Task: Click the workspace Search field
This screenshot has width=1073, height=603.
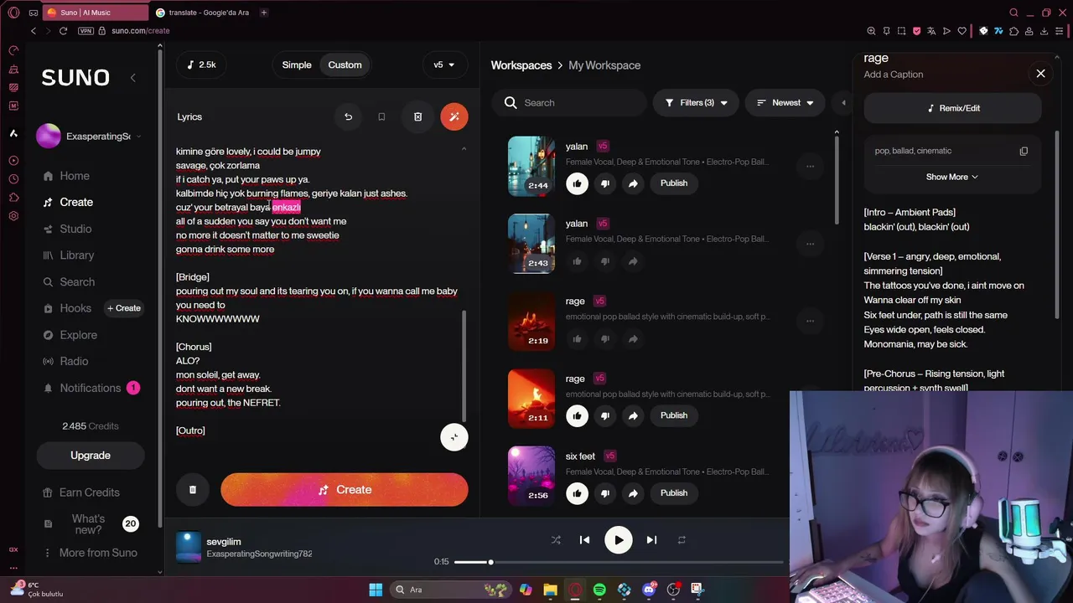Action: (x=569, y=103)
